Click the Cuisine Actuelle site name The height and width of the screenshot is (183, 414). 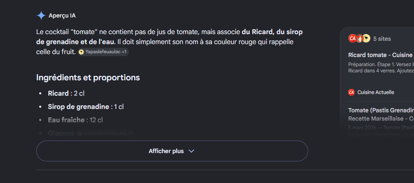click(376, 92)
